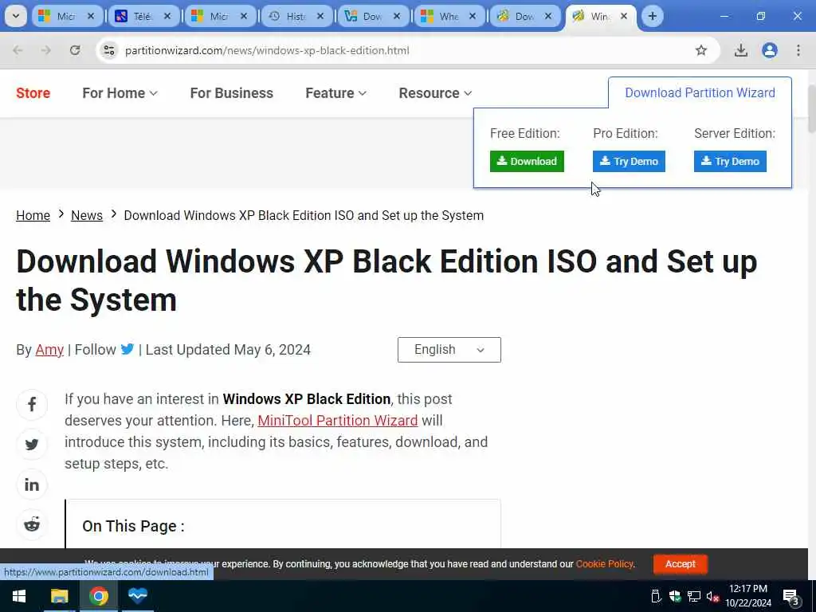Open Chrome three-dot menu
Image resolution: width=816 pixels, height=612 pixels.
(798, 50)
